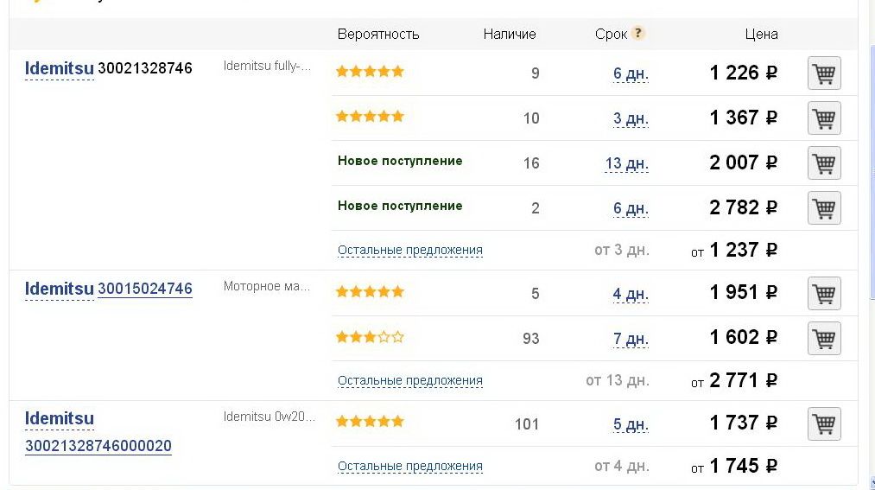Click the three-star rating for 1 602 ₽ offer
This screenshot has height=490, width=875.
point(370,337)
